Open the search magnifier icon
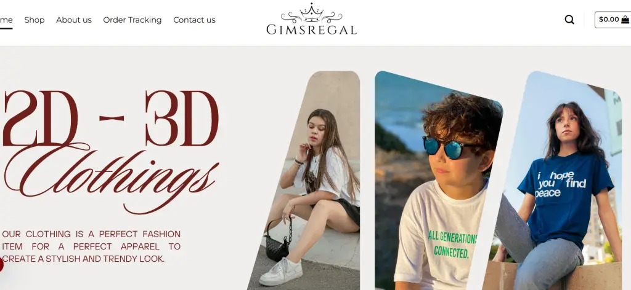This screenshot has height=290, width=631. point(569,20)
